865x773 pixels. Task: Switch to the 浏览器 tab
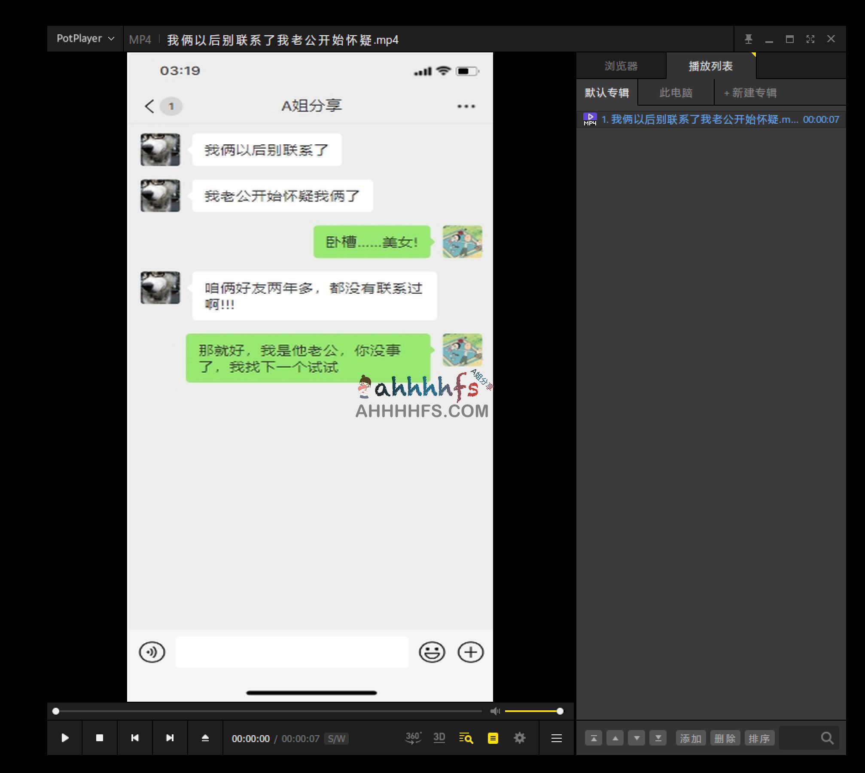click(x=621, y=66)
